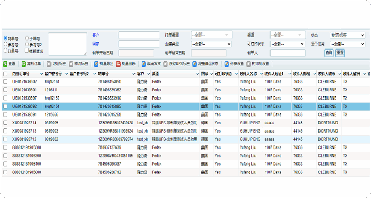
Task: Expand the 可打印状态 dropdown
Action: 287,44
